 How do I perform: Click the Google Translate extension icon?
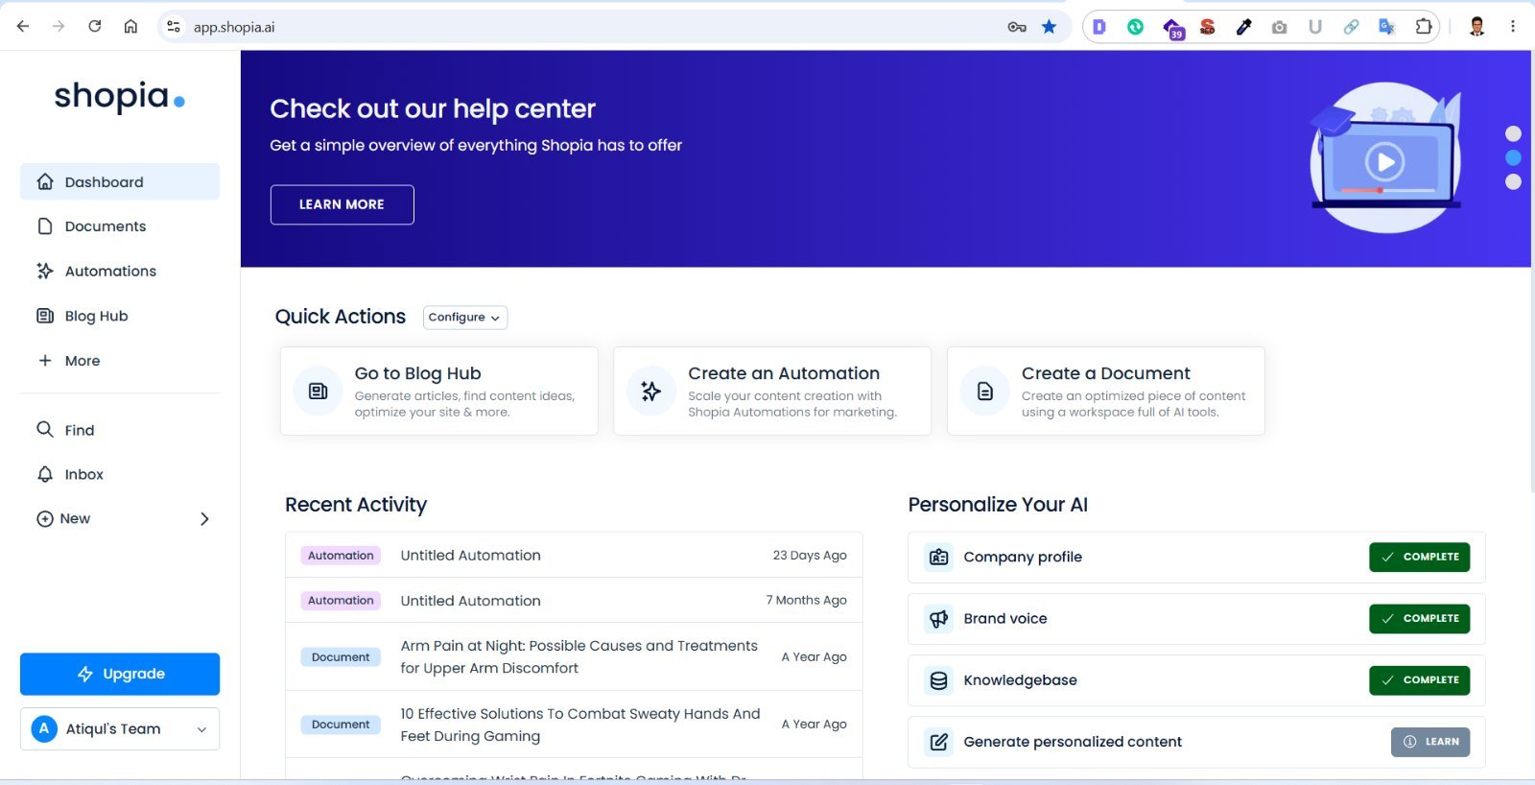click(1387, 27)
